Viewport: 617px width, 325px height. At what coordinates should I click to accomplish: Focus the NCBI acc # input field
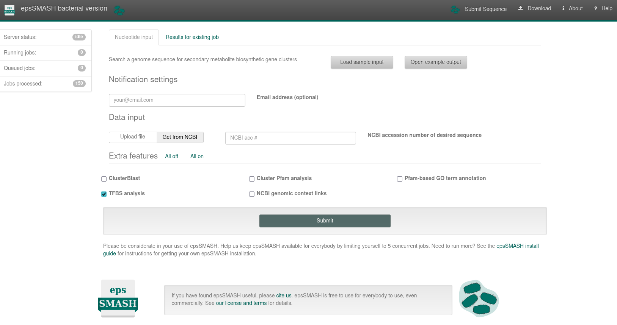(290, 138)
